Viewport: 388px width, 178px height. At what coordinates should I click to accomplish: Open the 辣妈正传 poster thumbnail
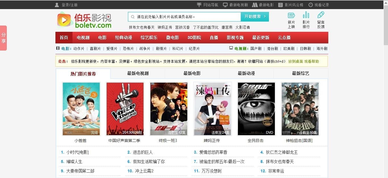[x=213, y=109]
